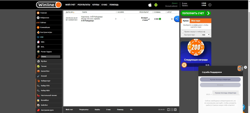The width and height of the screenshot is (250, 113).
Task: Click the Поиск search input field
Action: (x=50, y=57)
